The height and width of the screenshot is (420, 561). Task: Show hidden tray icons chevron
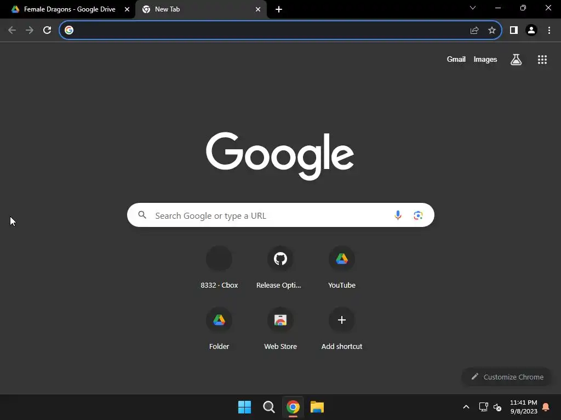466,407
